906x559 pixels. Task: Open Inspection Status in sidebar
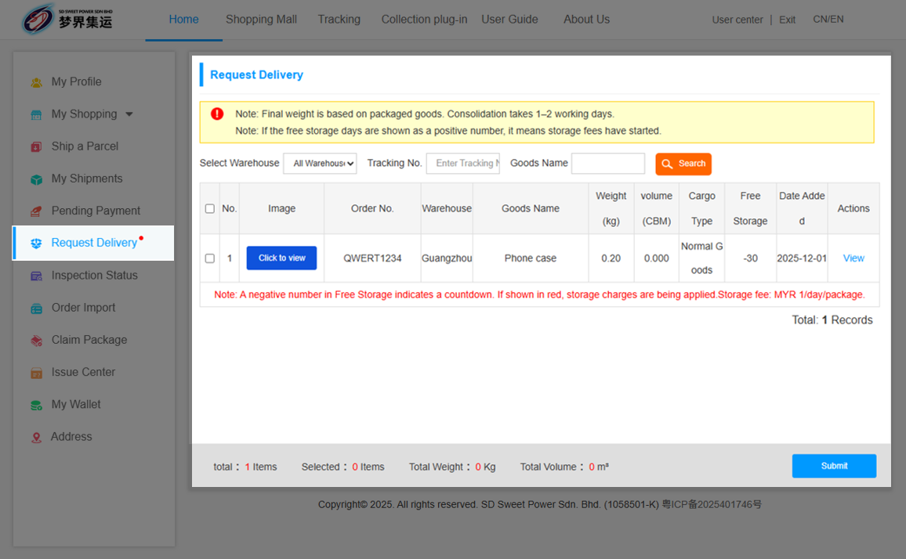pos(95,276)
